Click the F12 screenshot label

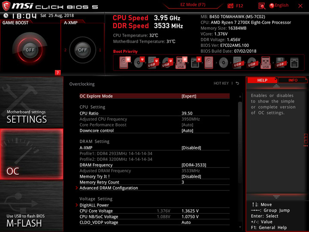pyautogui.click(x=239, y=6)
